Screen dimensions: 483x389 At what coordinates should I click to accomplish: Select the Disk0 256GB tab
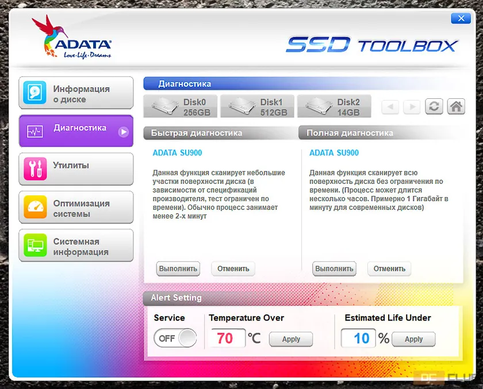tap(180, 106)
